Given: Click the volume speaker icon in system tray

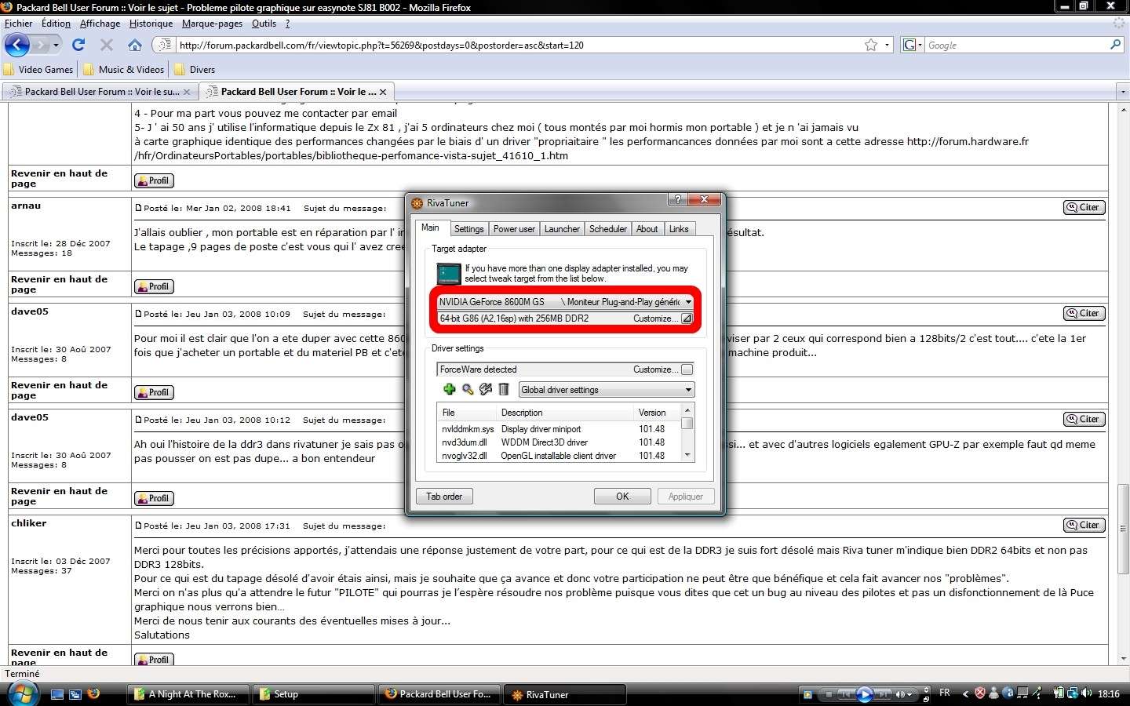Looking at the screenshot, I should 1086,693.
